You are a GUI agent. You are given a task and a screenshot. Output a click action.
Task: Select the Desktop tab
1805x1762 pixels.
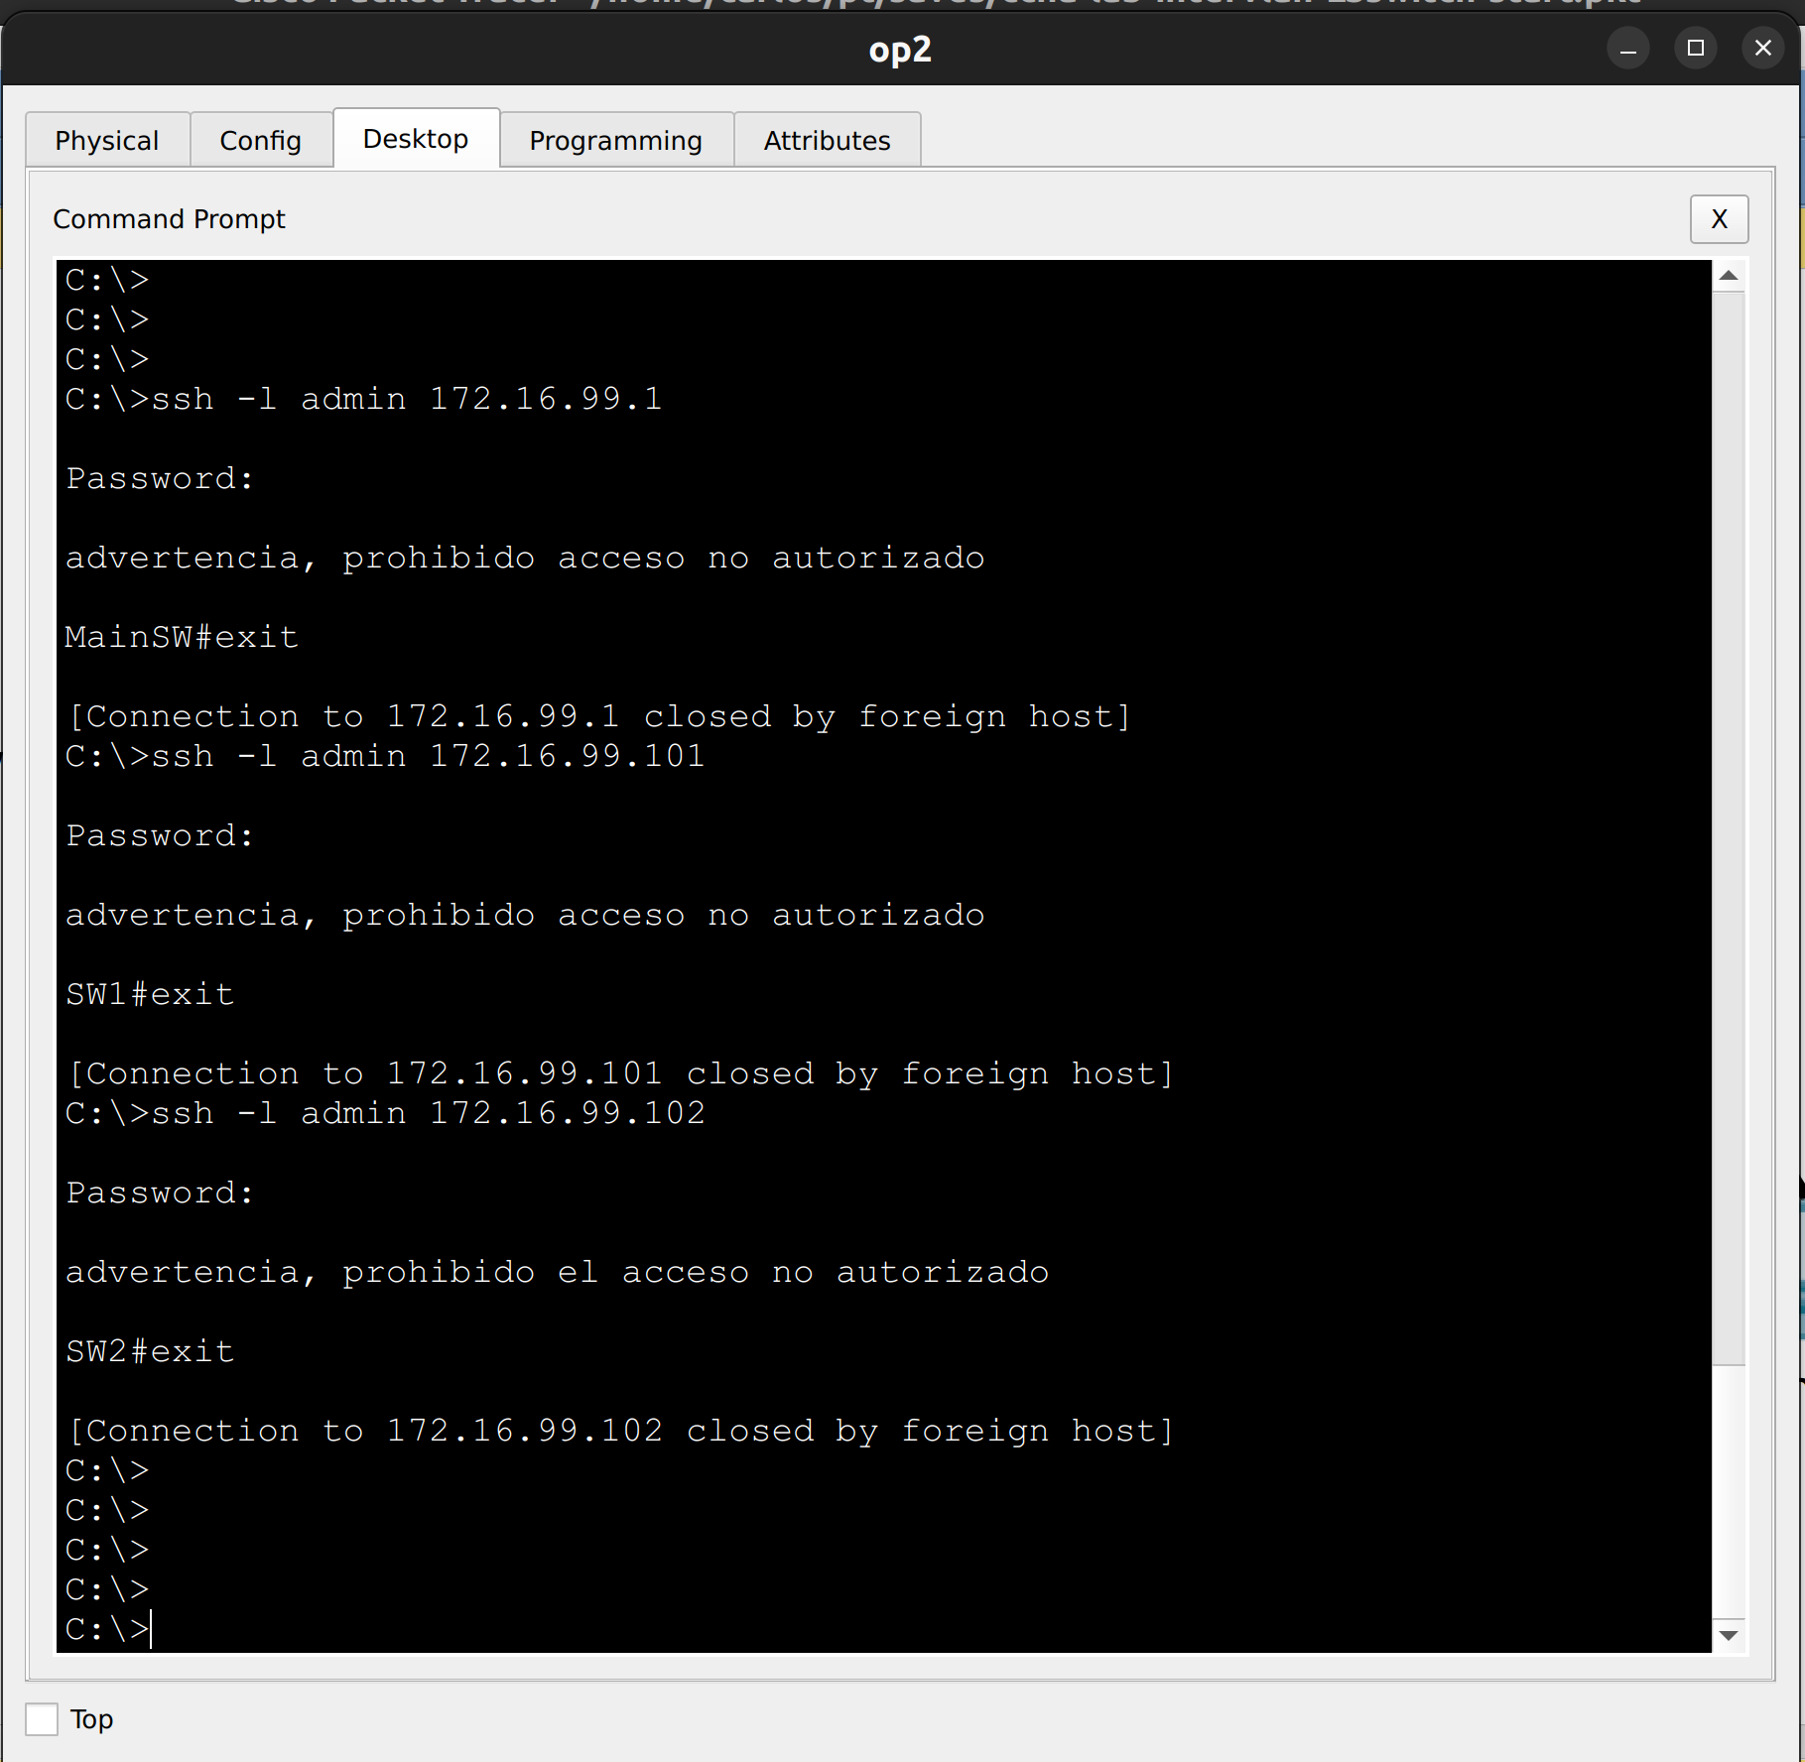416,138
